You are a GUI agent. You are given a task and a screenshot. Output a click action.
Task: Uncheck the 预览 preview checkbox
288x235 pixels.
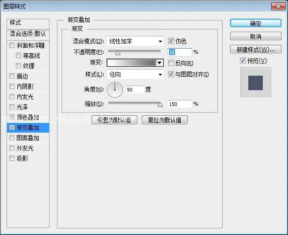click(x=243, y=60)
